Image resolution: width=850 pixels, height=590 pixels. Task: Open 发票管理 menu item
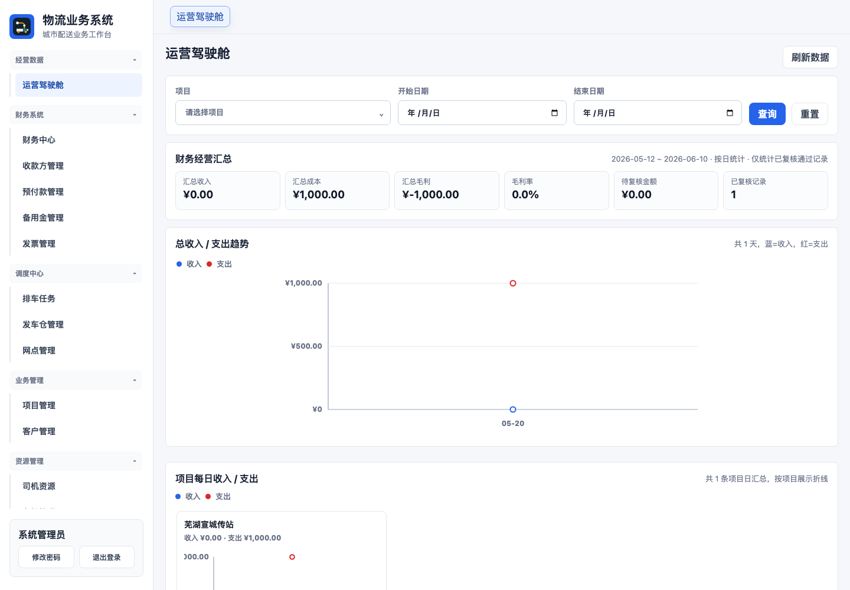click(x=79, y=244)
